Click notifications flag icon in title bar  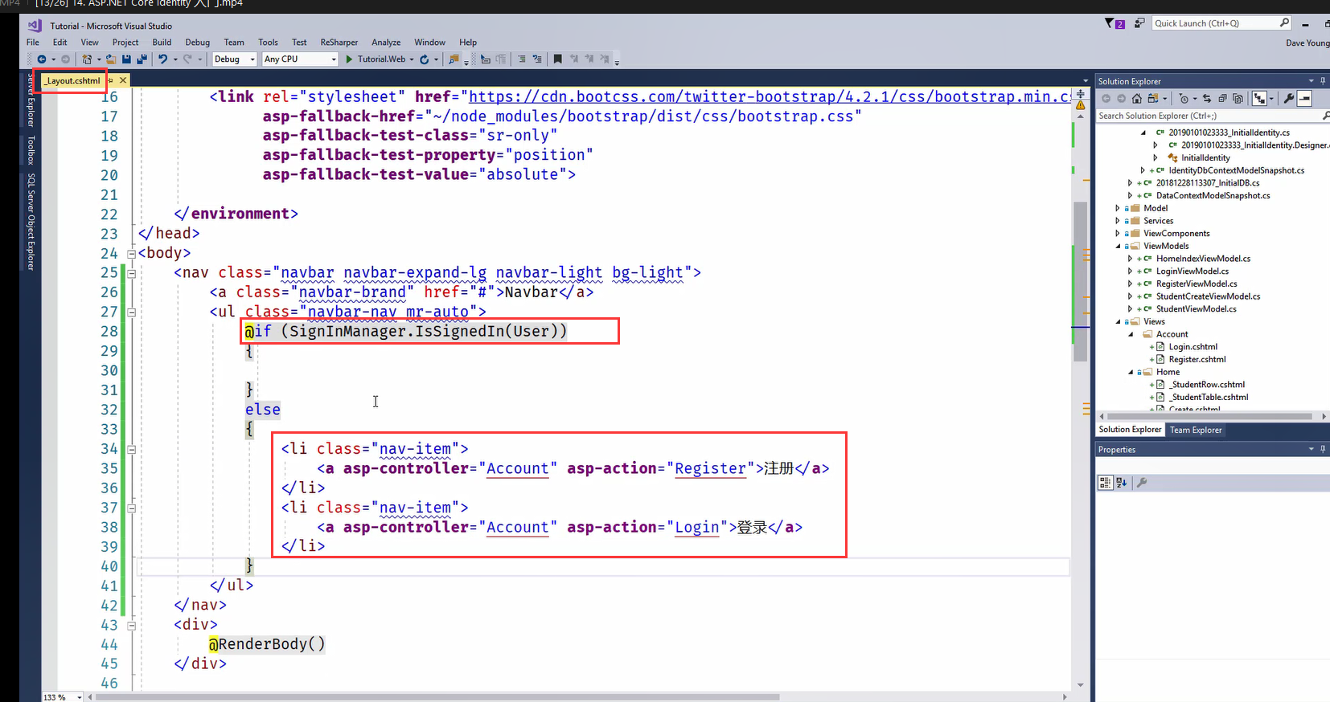pyautogui.click(x=1114, y=23)
